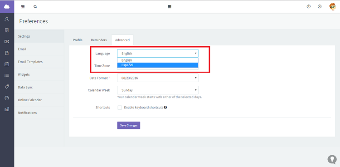Screen dimensions: 340x167
Task: Open the apps grid icon
Action: (170, 7)
